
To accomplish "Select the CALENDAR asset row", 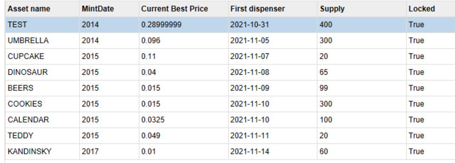I will coord(230,120).
